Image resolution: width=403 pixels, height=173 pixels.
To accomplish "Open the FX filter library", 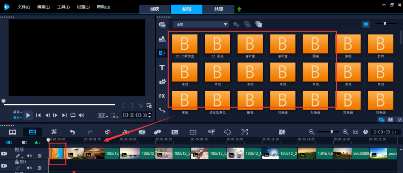I will pos(162,96).
